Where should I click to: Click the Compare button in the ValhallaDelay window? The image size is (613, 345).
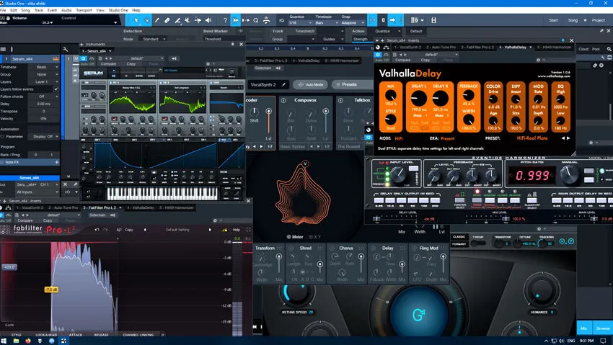(x=402, y=60)
